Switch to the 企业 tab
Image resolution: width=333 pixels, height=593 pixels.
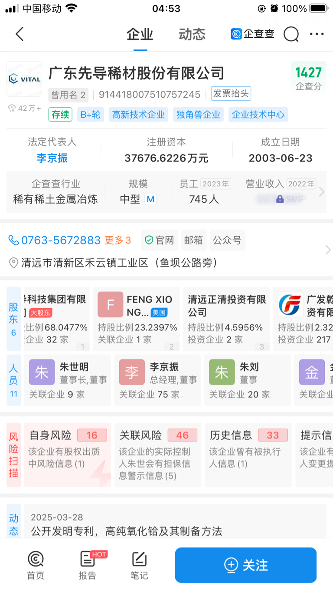140,34
